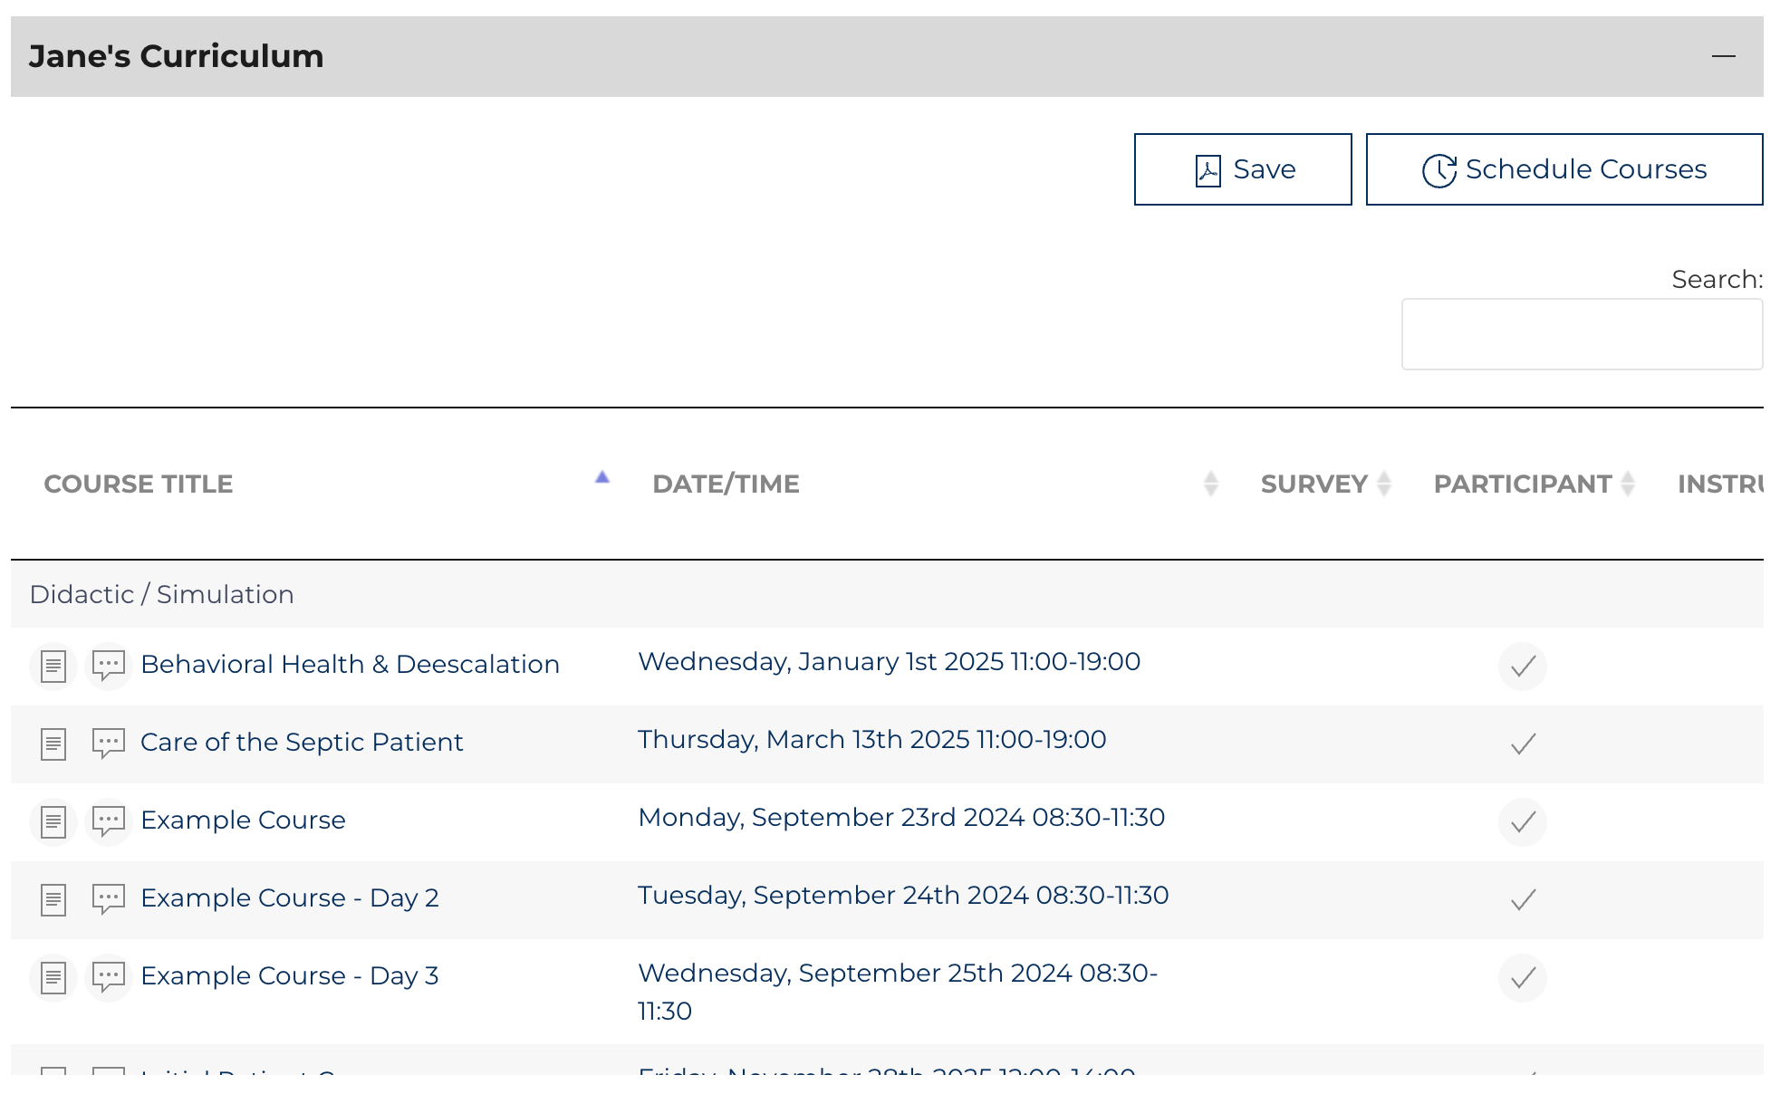The width and height of the screenshot is (1780, 1094).
Task: Open comments icon for Behavioral Health course
Action: click(x=109, y=667)
